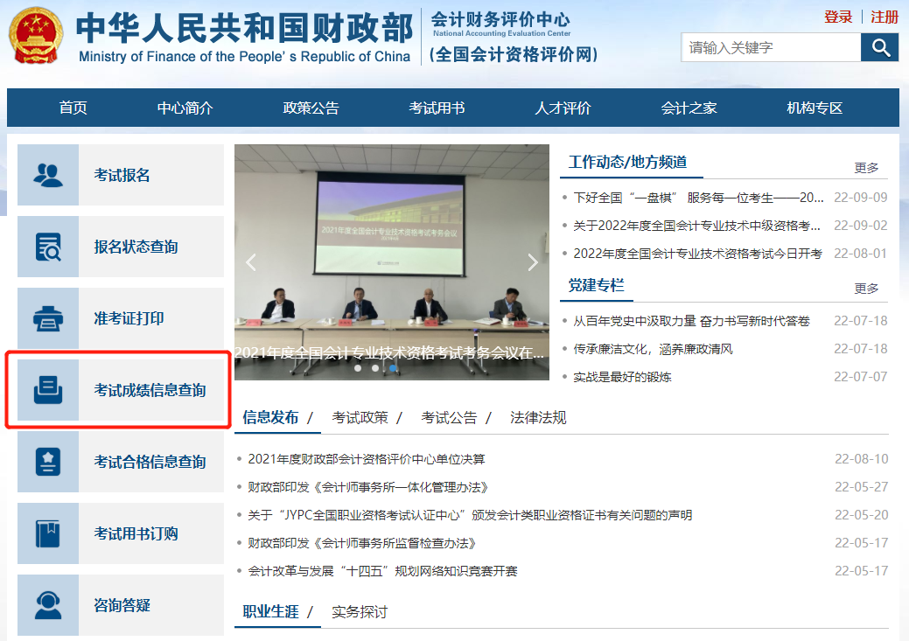
Task: Select the third carousel dot
Action: [x=393, y=368]
